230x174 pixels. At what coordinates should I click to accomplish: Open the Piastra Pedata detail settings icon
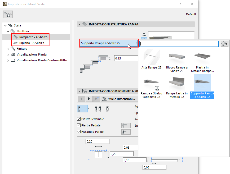125,125
